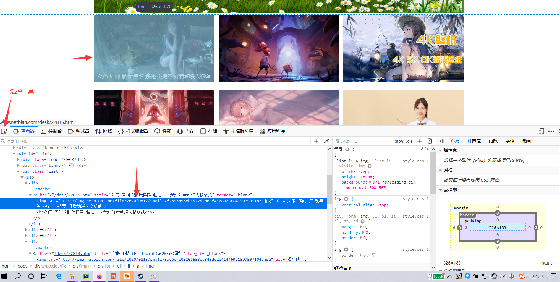Expand the margin shorthand in rules
560x282 pixels.
coord(361,227)
